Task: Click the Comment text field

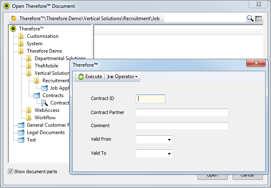Action: pos(182,126)
